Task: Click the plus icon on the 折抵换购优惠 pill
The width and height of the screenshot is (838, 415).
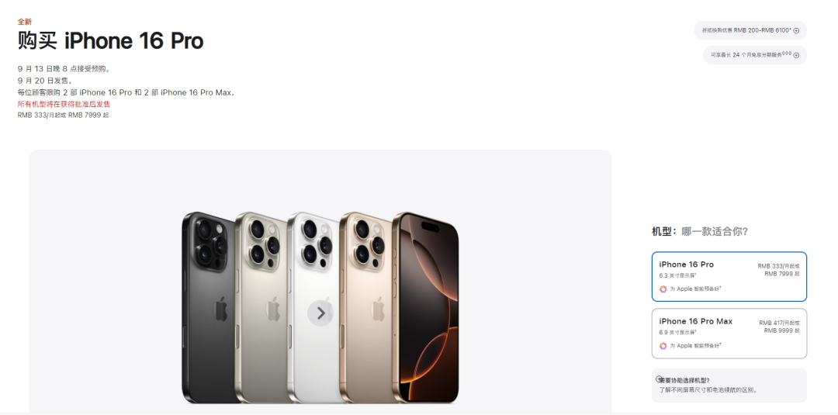Action: pos(796,30)
